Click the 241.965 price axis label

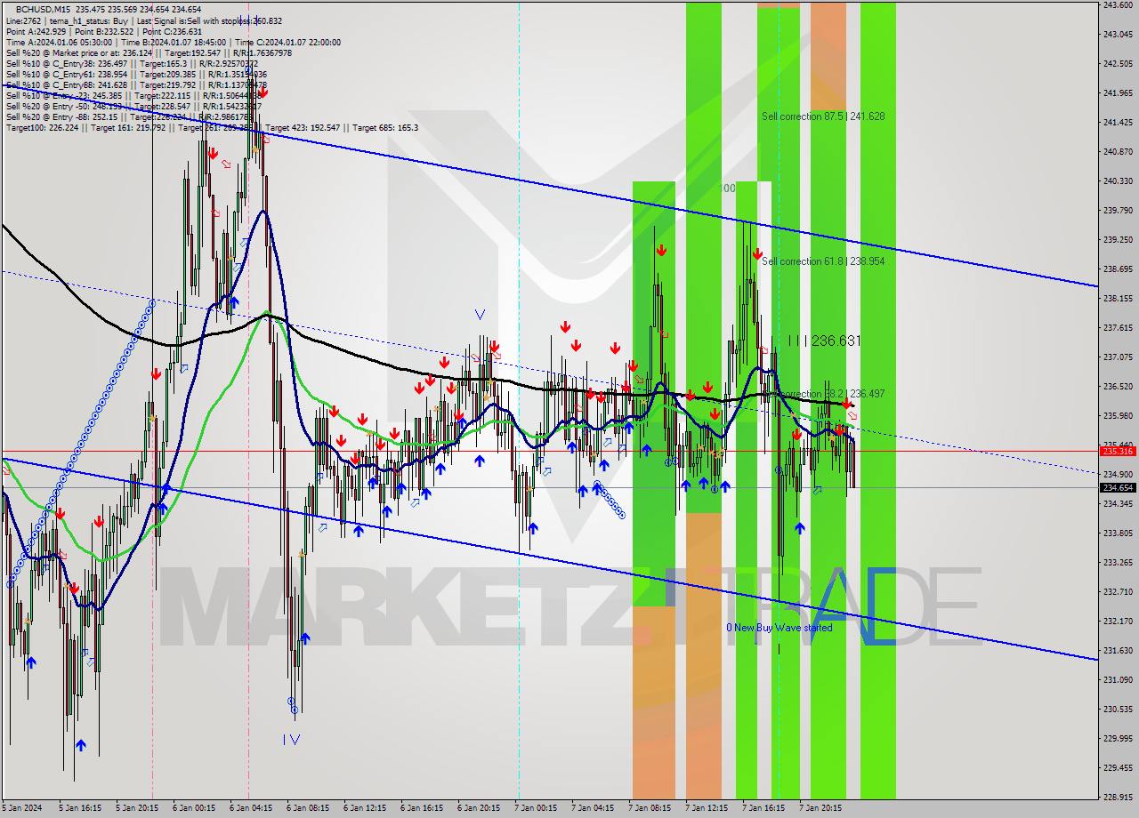click(1118, 93)
